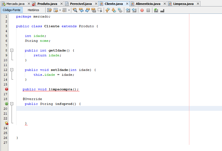Click Next Bookmark icon
The height and width of the screenshot is (151, 222).
114,10
